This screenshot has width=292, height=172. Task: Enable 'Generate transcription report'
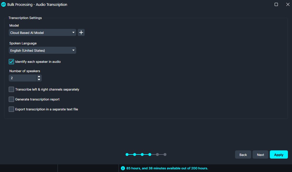coord(11,99)
